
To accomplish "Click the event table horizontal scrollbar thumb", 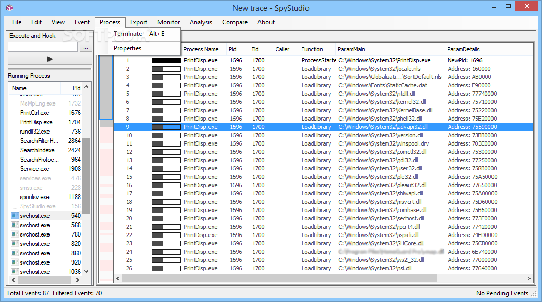I will point(280,278).
